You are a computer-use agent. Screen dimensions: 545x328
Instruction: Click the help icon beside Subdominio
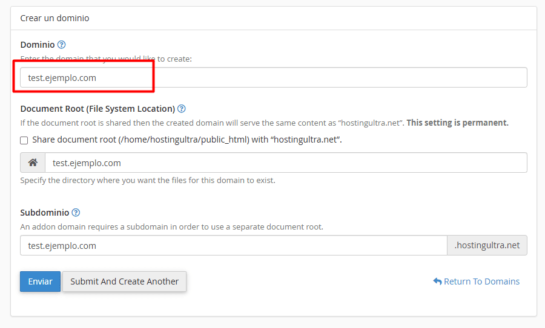pos(76,213)
